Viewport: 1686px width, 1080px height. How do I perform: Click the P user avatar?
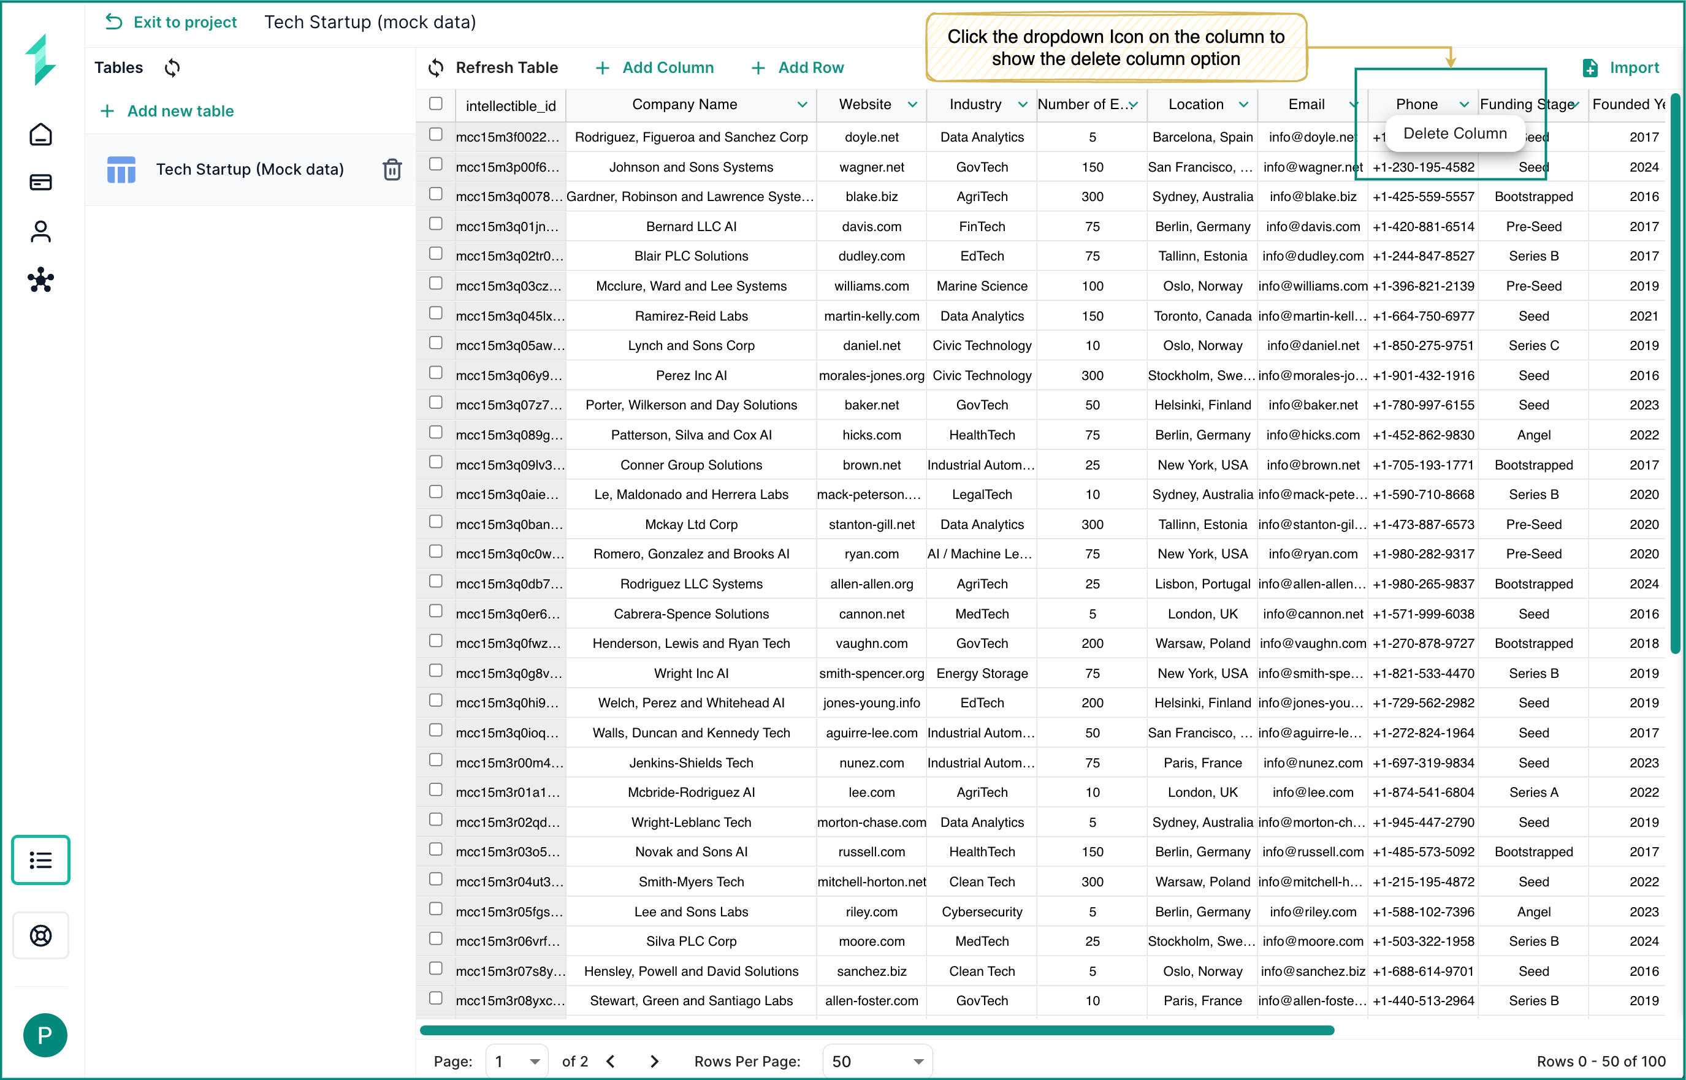(x=45, y=1035)
